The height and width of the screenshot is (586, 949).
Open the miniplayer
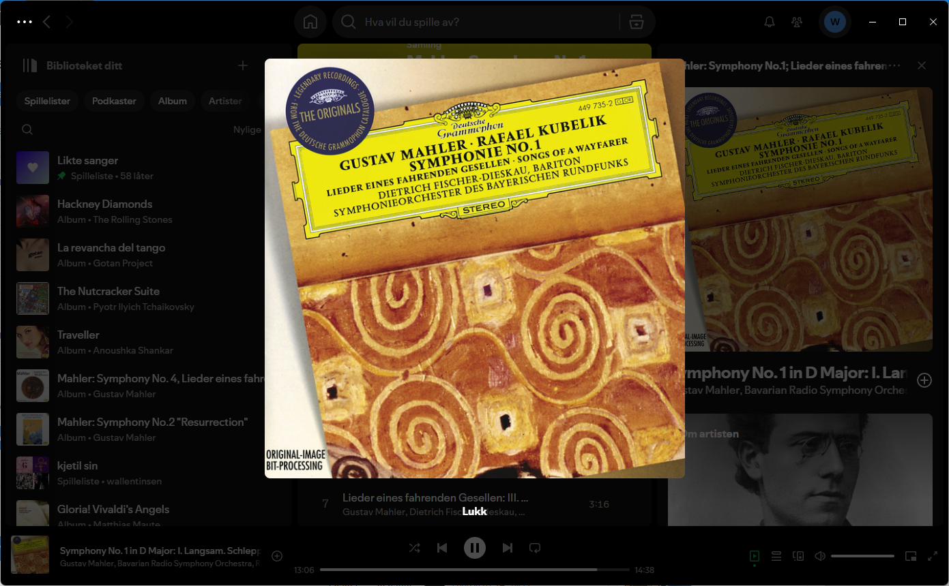point(911,556)
